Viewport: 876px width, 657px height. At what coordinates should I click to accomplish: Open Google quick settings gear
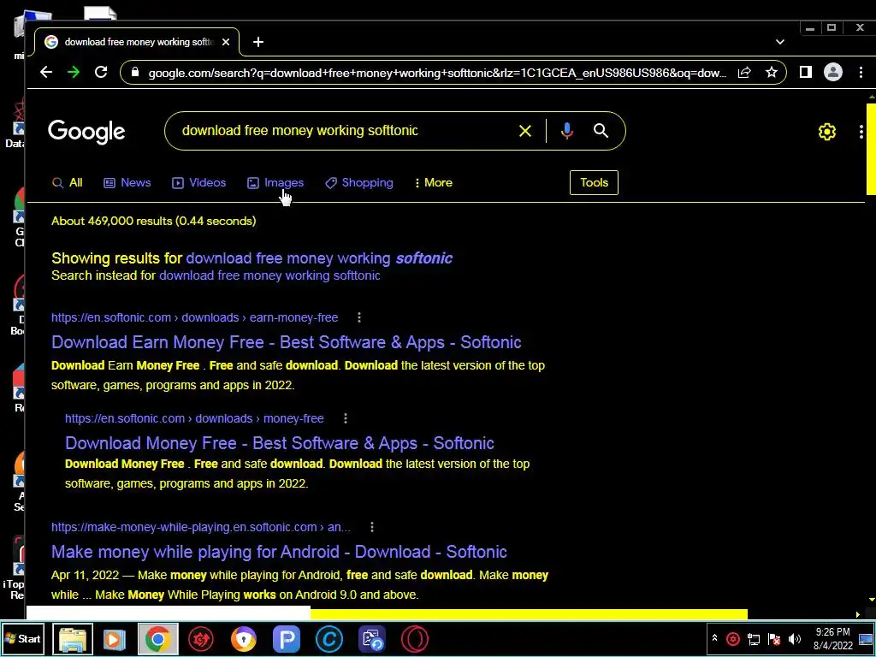pos(827,132)
